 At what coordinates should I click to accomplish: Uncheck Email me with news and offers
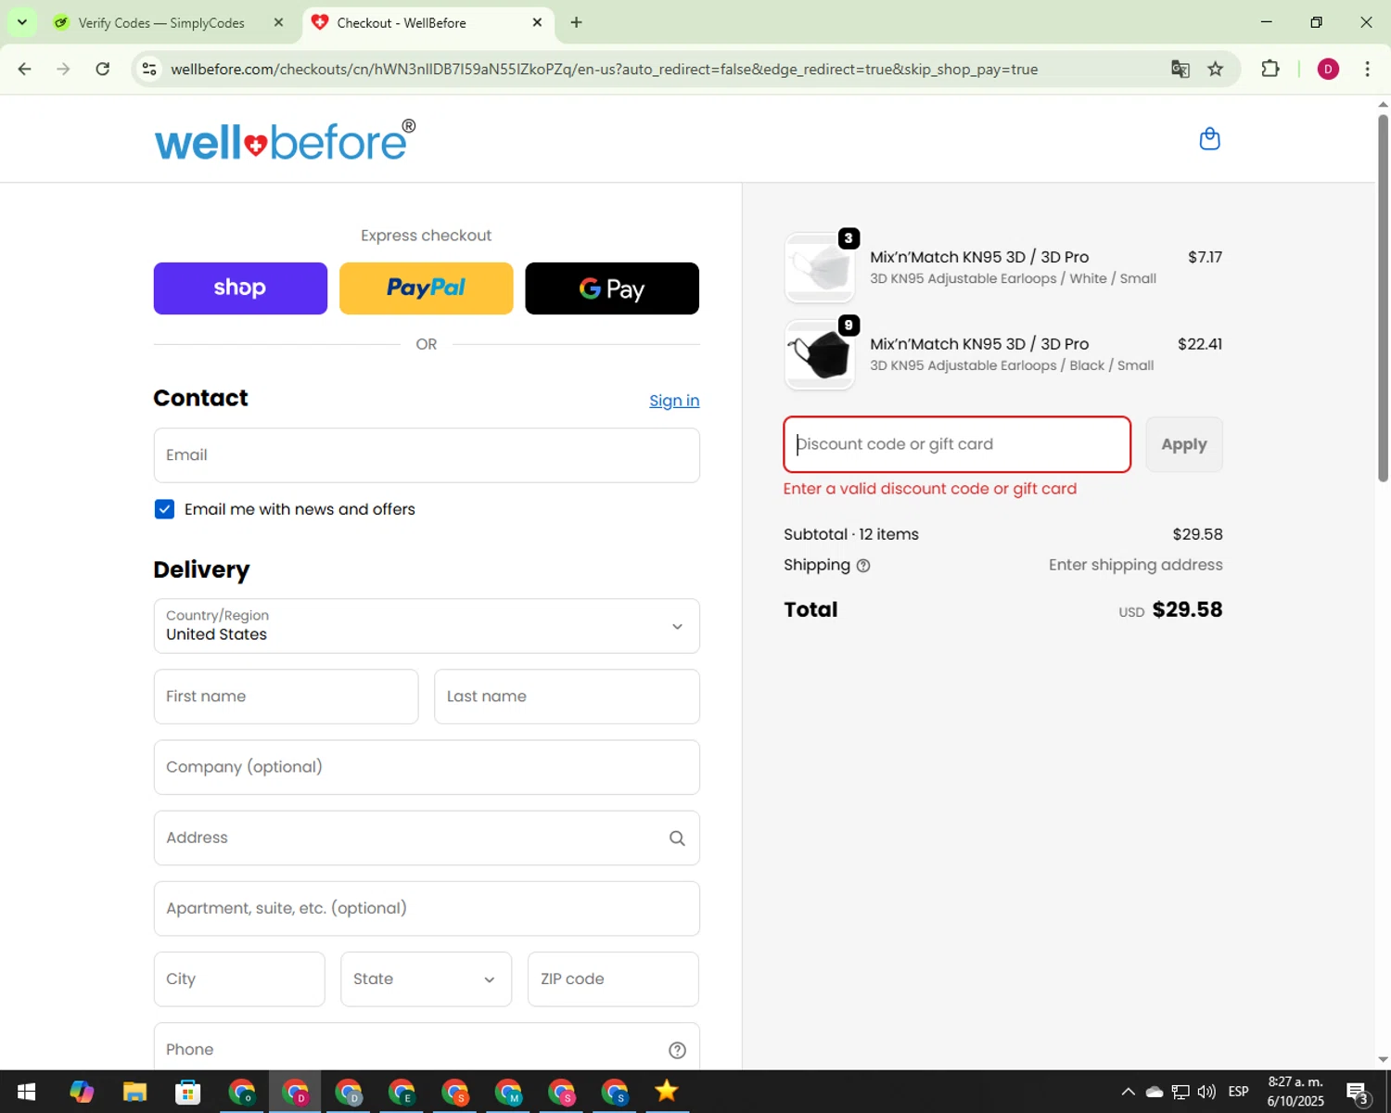(x=164, y=509)
